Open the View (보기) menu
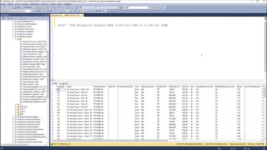Screen dimensions: 267x150 tap(18, 4)
